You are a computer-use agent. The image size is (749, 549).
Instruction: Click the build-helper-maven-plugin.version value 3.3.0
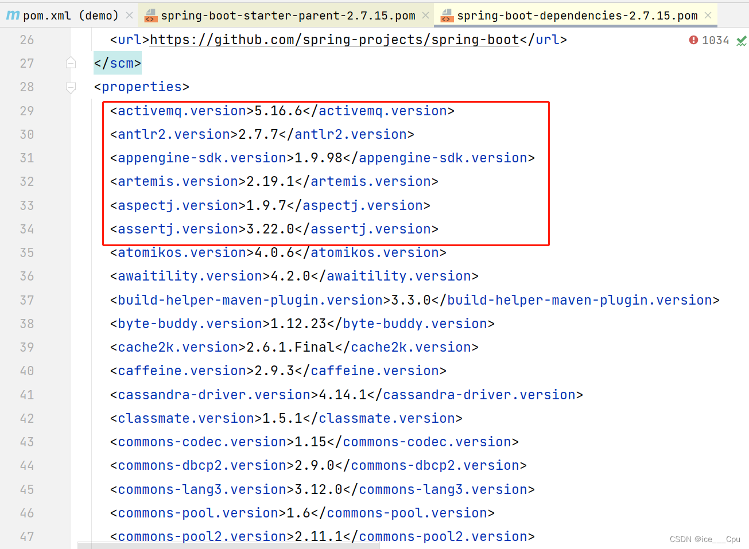pos(411,300)
